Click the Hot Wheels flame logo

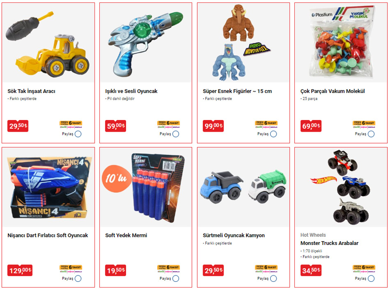pos(323,180)
